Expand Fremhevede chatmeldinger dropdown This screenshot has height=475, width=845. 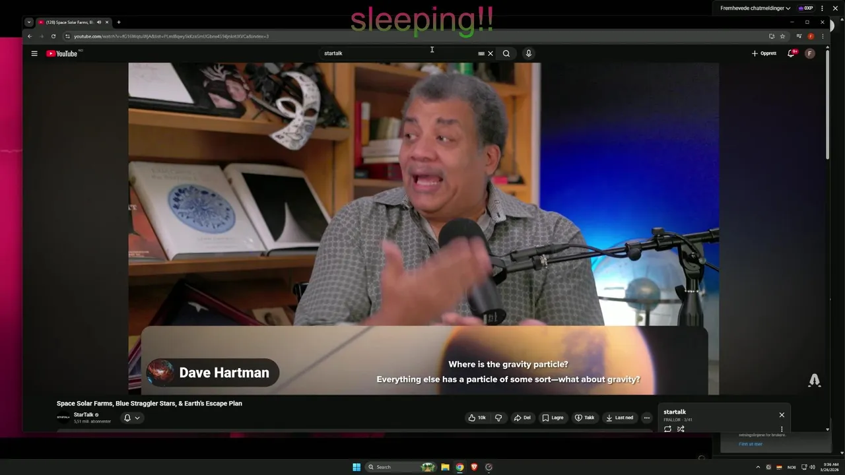coord(756,9)
